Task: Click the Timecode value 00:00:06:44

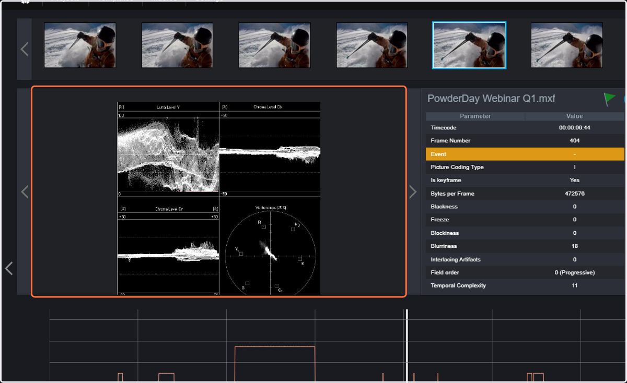Action: 575,127
